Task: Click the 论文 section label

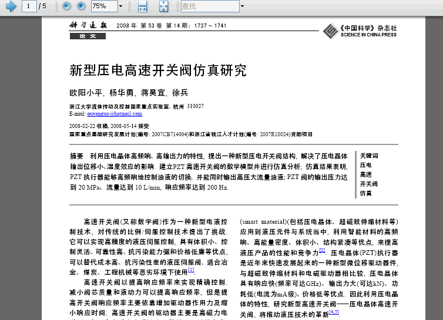Action: coord(88,36)
